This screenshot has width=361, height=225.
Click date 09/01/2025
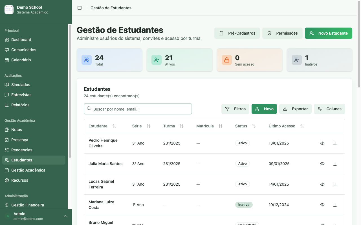coord(279,164)
